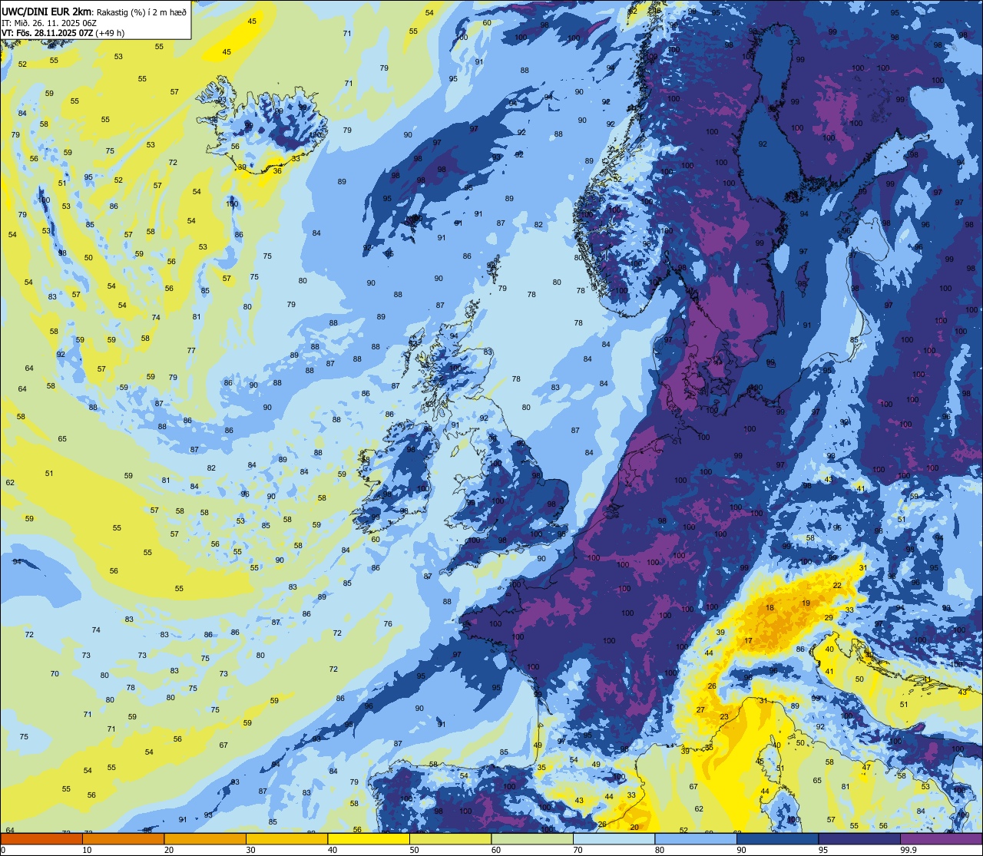Image resolution: width=983 pixels, height=856 pixels.
Task: Click the humidity value '19' over the Alps
Action: point(806,603)
